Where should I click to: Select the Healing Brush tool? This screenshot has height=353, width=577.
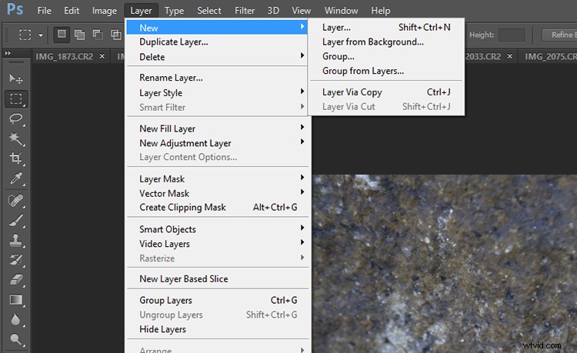16,201
